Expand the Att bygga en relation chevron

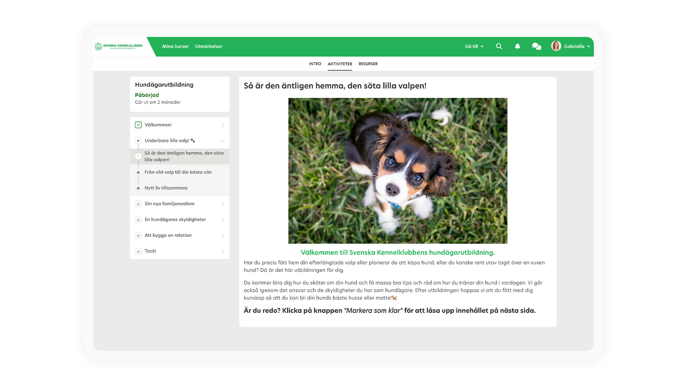click(223, 235)
